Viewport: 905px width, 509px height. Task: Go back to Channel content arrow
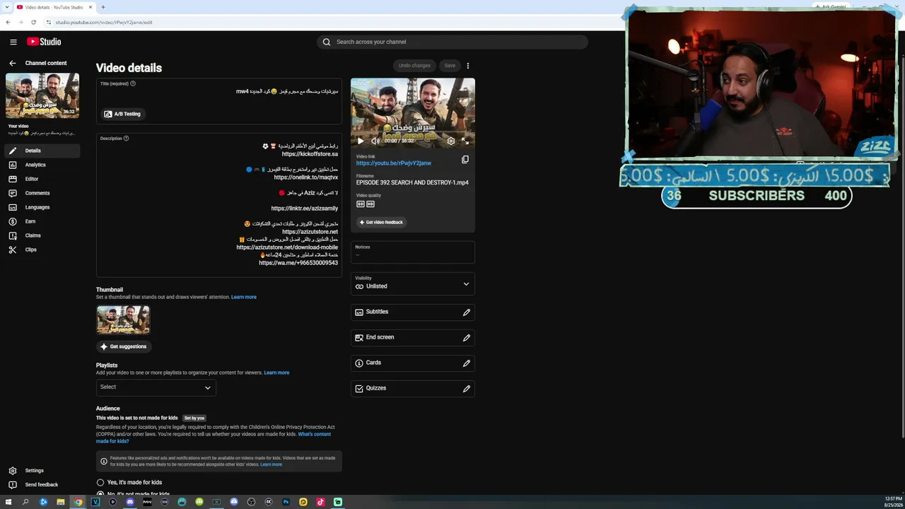point(12,63)
